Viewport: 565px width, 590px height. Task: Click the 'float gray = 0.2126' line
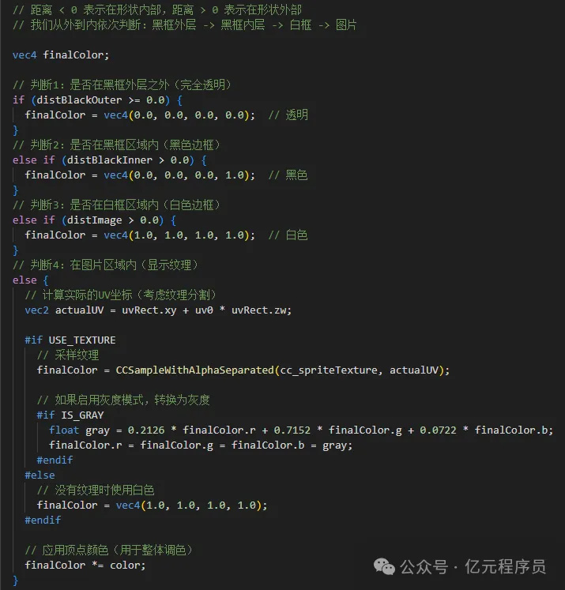coord(301,430)
